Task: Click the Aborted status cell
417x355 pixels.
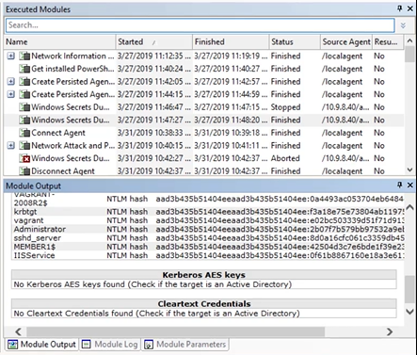Action: 285,158
